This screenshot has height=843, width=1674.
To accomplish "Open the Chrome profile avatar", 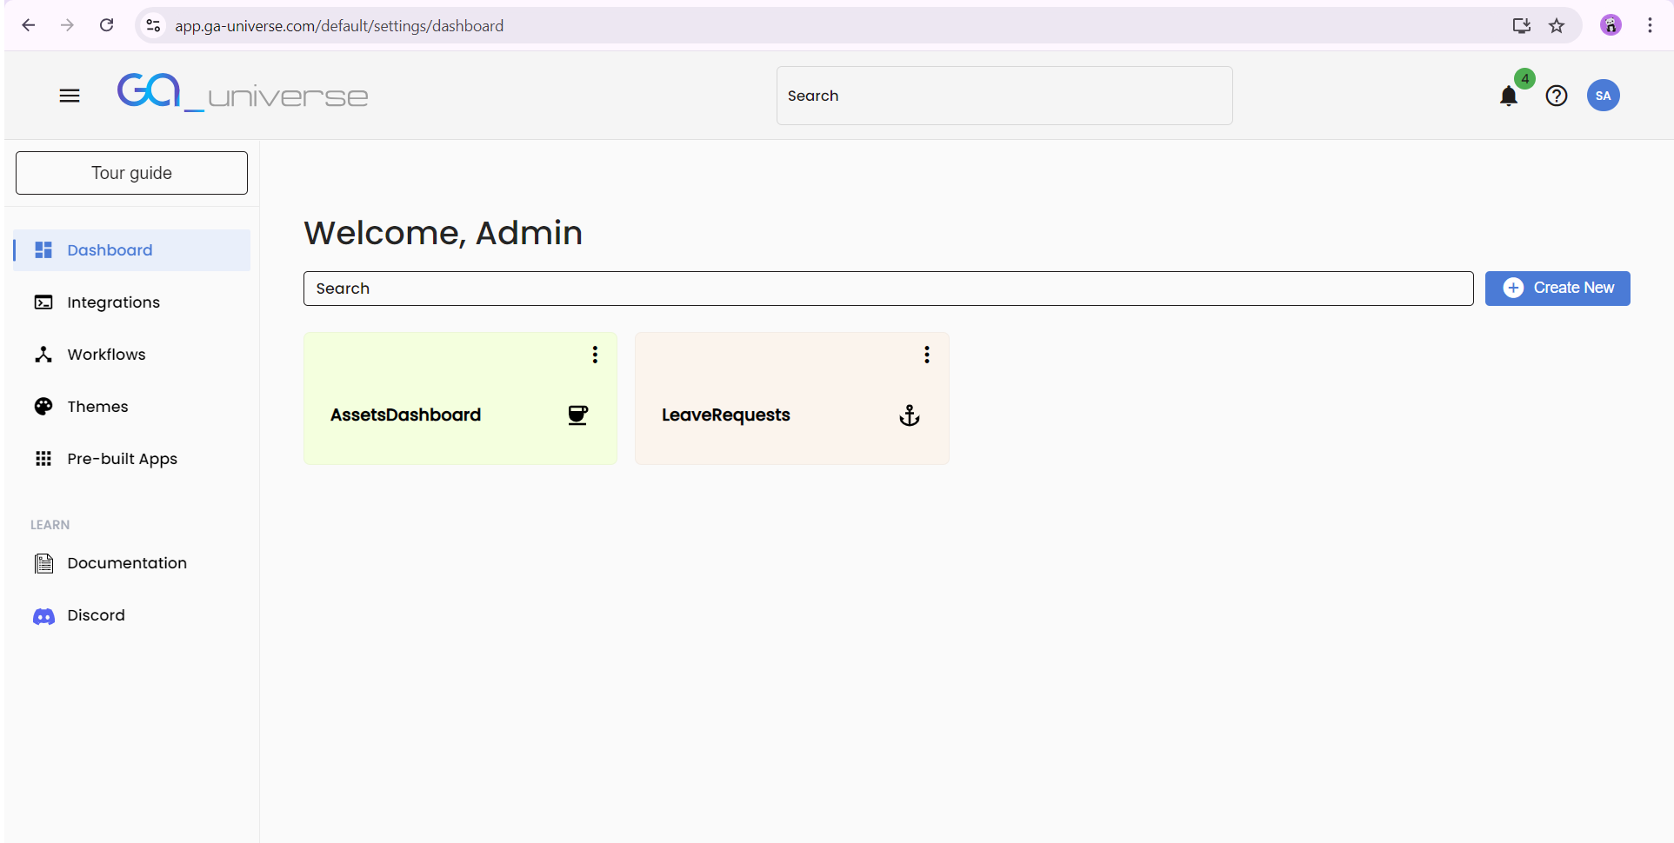I will coord(1611,25).
